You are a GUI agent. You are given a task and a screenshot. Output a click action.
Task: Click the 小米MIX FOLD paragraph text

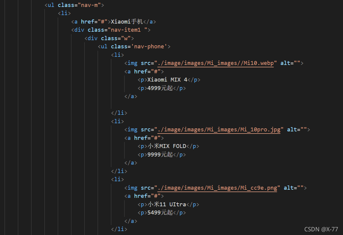click(x=167, y=146)
